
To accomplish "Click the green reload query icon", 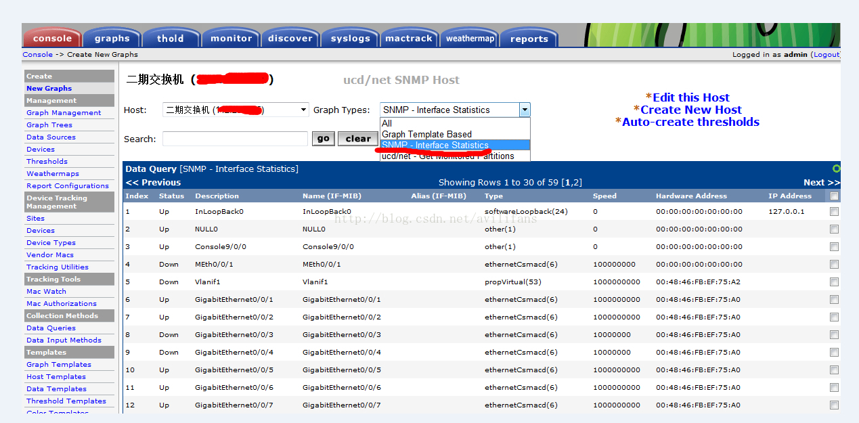I will tap(836, 169).
